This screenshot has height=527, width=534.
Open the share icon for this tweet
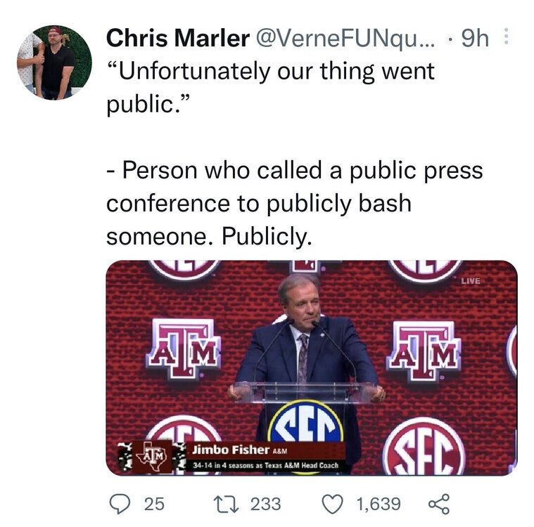(x=438, y=503)
